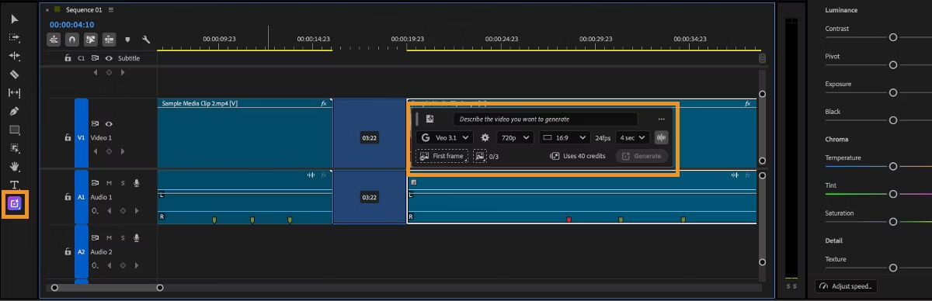Click the Uses 40 credits label
The width and height of the screenshot is (932, 301).
click(x=577, y=156)
